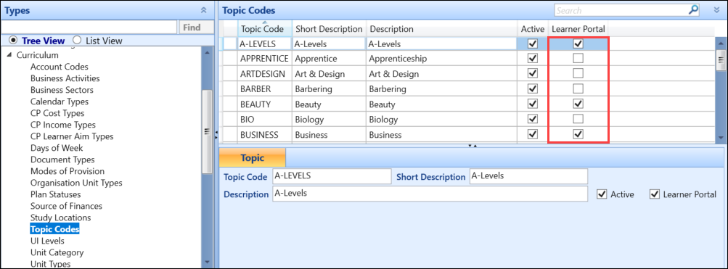Tick Learner Portal for BIO row
The height and width of the screenshot is (269, 728).
tap(578, 119)
